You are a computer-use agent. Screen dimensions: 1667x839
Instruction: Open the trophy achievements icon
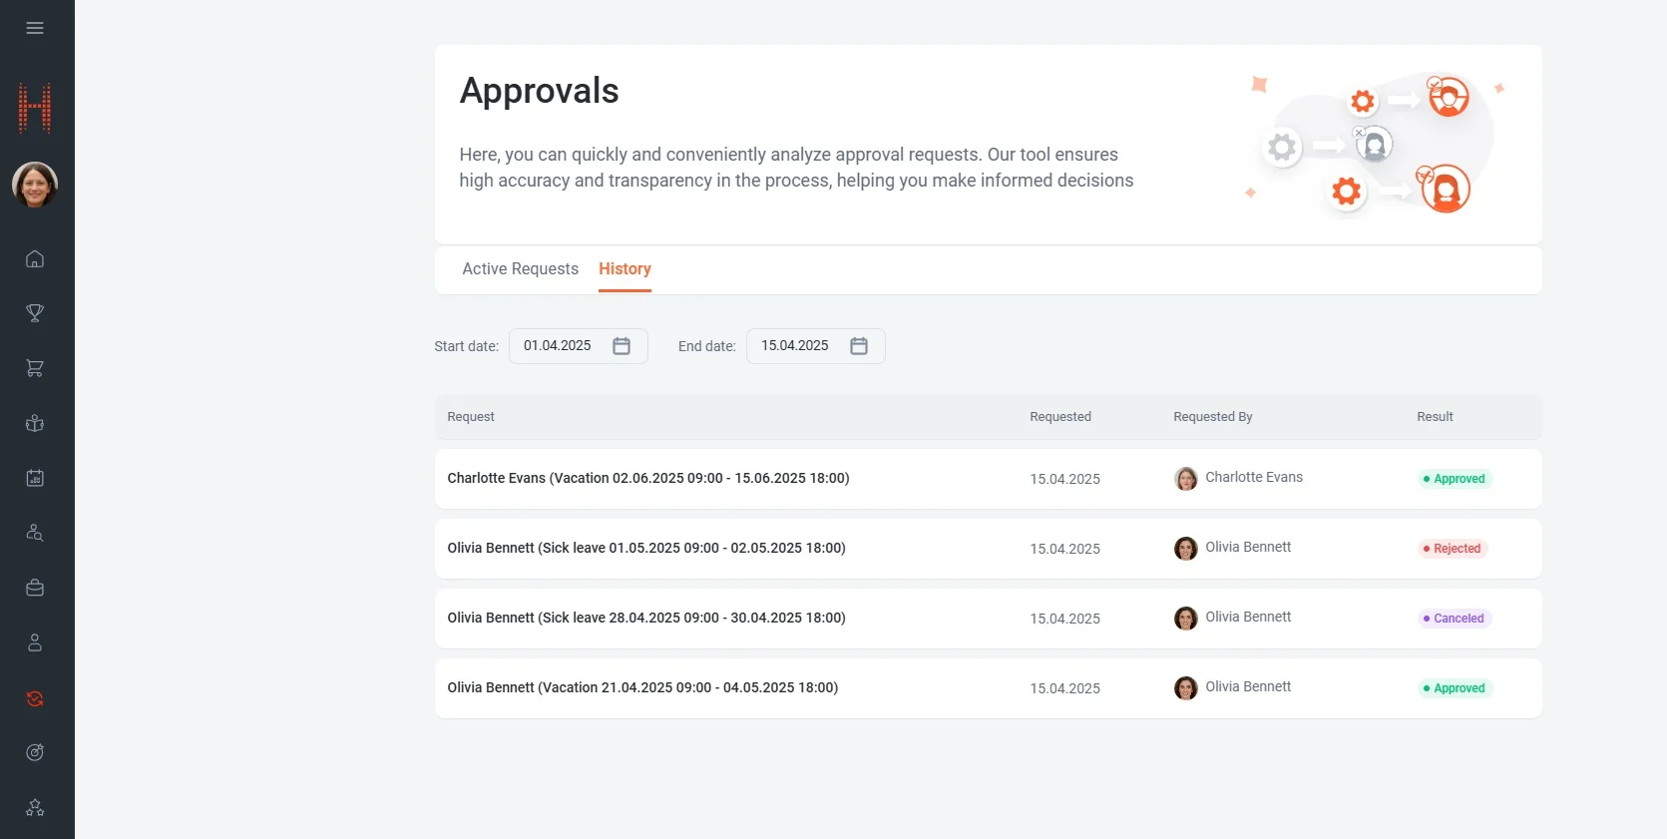[35, 313]
